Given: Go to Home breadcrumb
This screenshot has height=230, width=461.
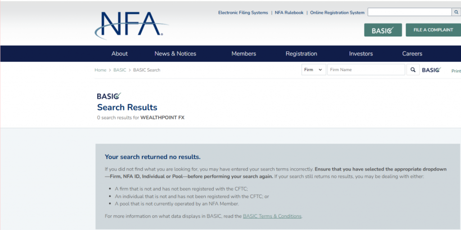Looking at the screenshot, I should coord(100,70).
